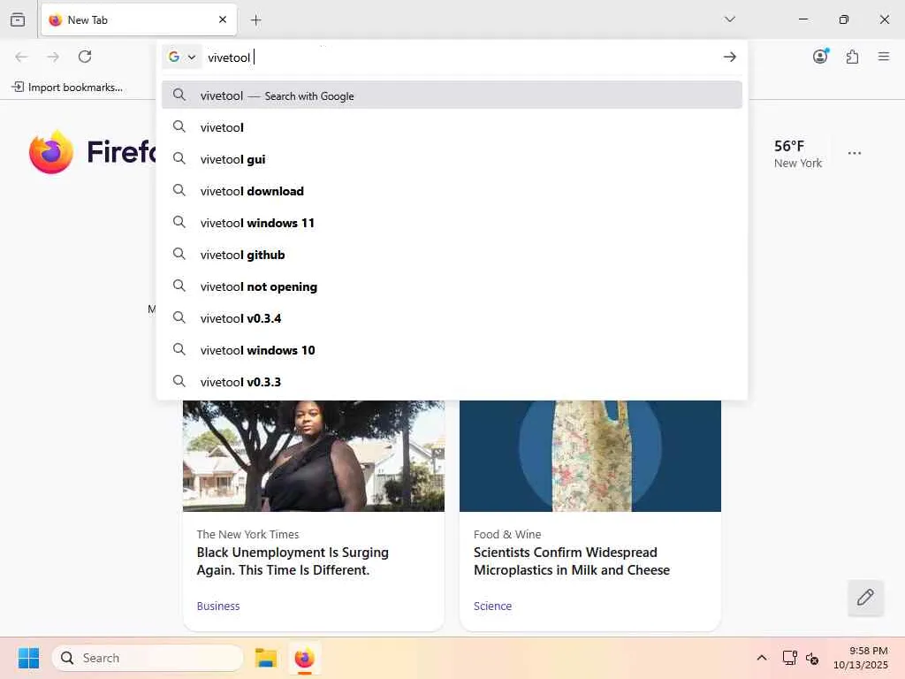Open the Firefox account icon
Screen dimensions: 905x679
[820, 57]
